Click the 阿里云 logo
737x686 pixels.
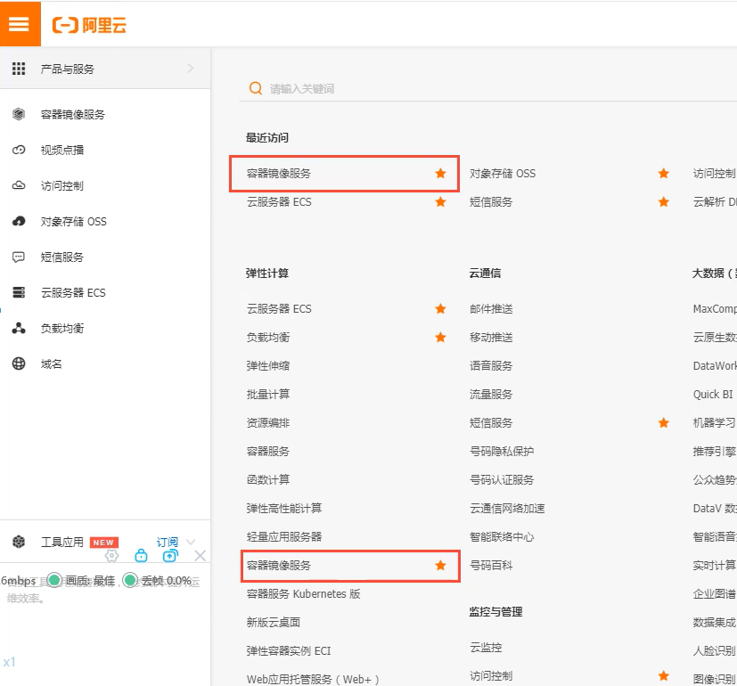tap(89, 25)
